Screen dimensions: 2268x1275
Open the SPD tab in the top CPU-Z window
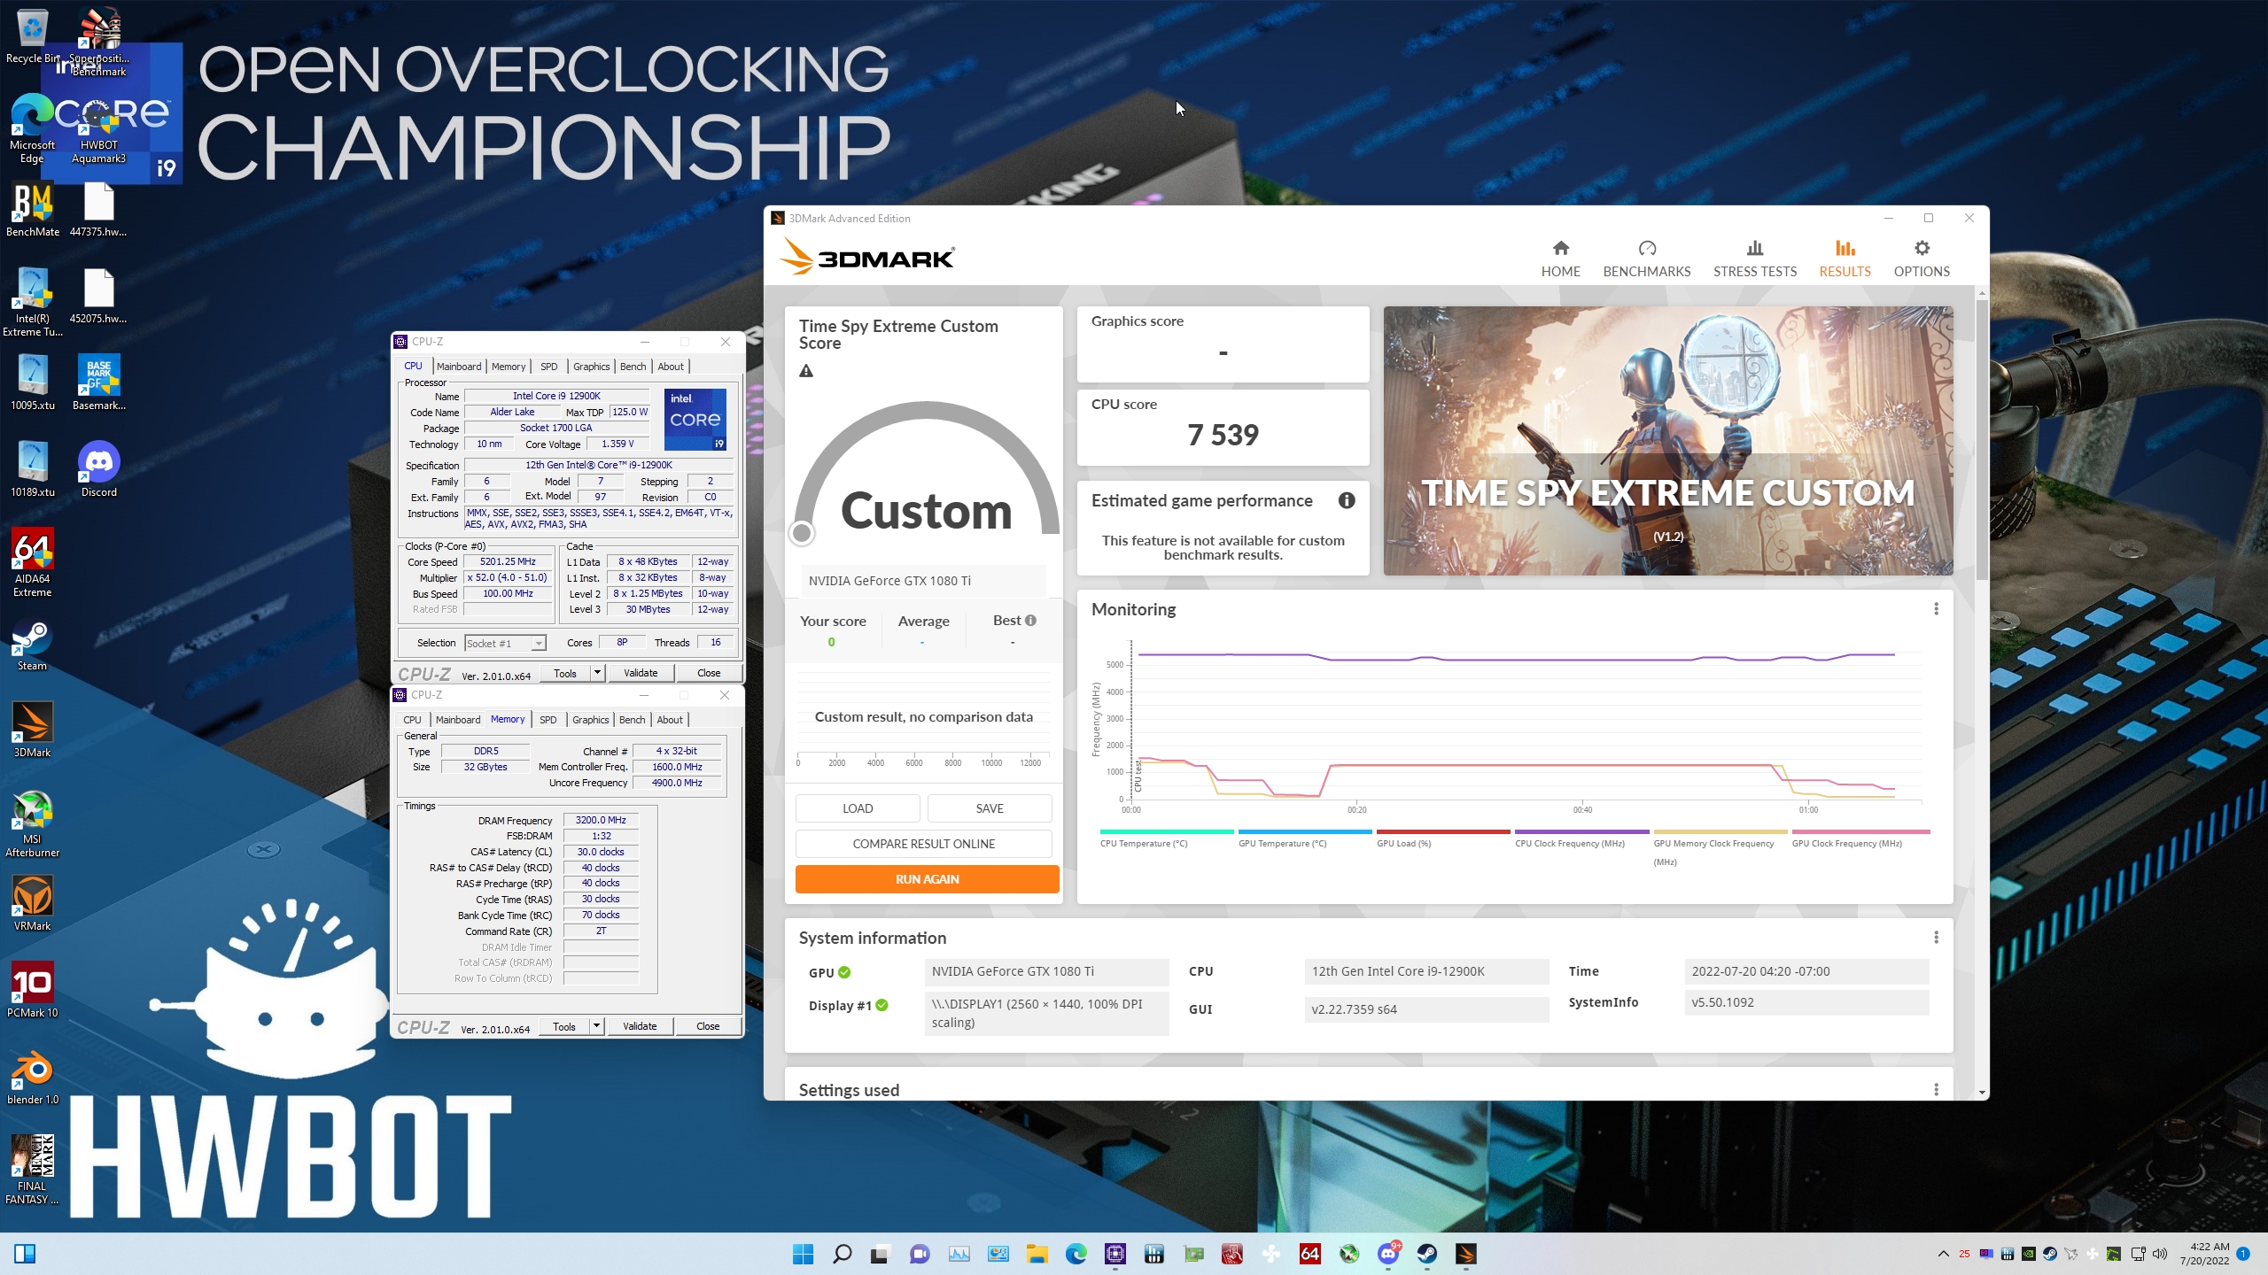(549, 367)
